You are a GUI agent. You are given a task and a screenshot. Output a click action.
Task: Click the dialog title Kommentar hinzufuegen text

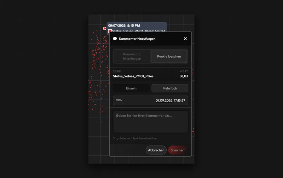[x=137, y=39]
